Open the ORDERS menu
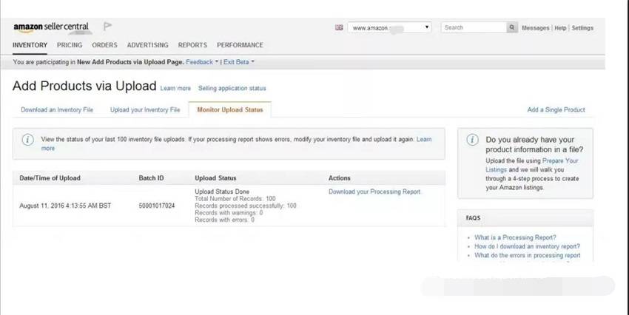 (x=104, y=45)
